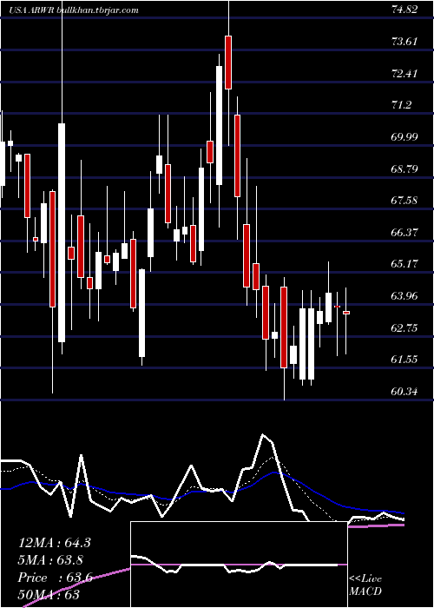Click the 71.2 price axis label
Image resolution: width=434 pixels, height=608 pixels.
pyautogui.click(x=401, y=105)
